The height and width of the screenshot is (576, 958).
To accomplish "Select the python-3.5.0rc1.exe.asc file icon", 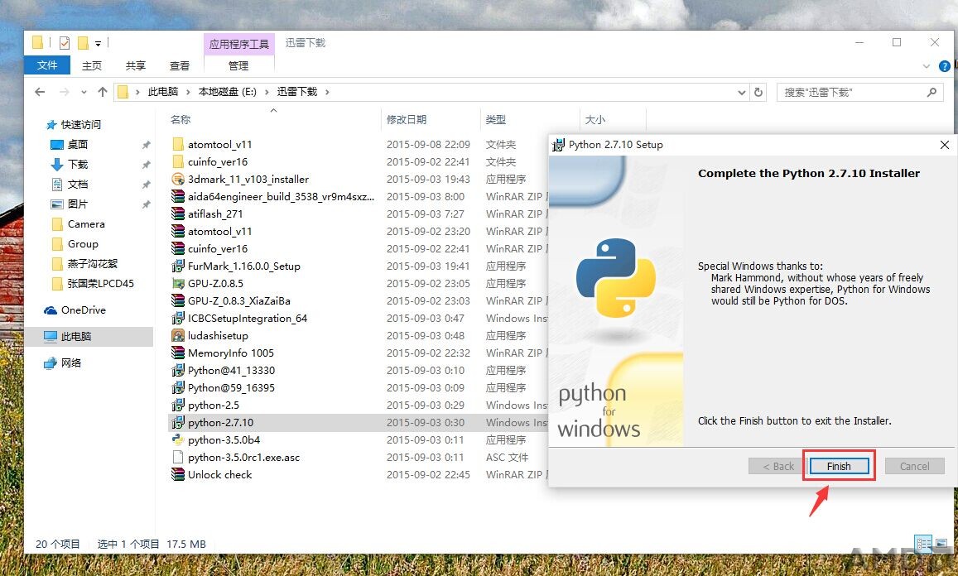I will point(178,458).
